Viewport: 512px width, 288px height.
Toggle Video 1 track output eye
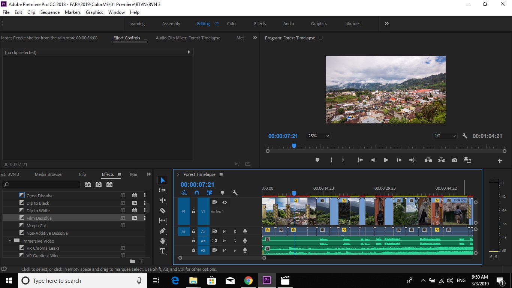225,202
